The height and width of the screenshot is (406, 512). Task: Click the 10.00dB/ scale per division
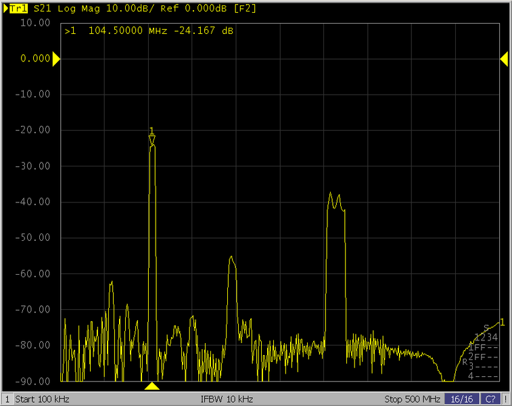pos(129,9)
